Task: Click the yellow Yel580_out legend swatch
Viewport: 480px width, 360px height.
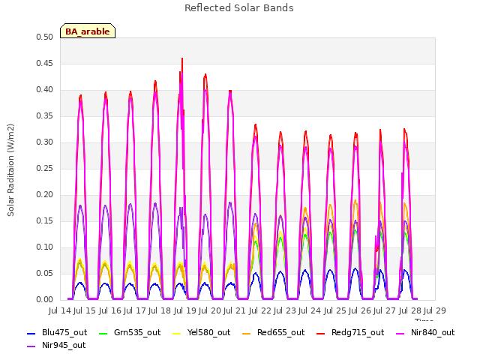Action: pos(177,333)
